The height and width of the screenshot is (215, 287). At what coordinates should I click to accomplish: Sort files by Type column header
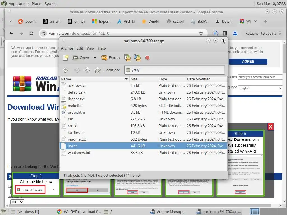coord(172,79)
